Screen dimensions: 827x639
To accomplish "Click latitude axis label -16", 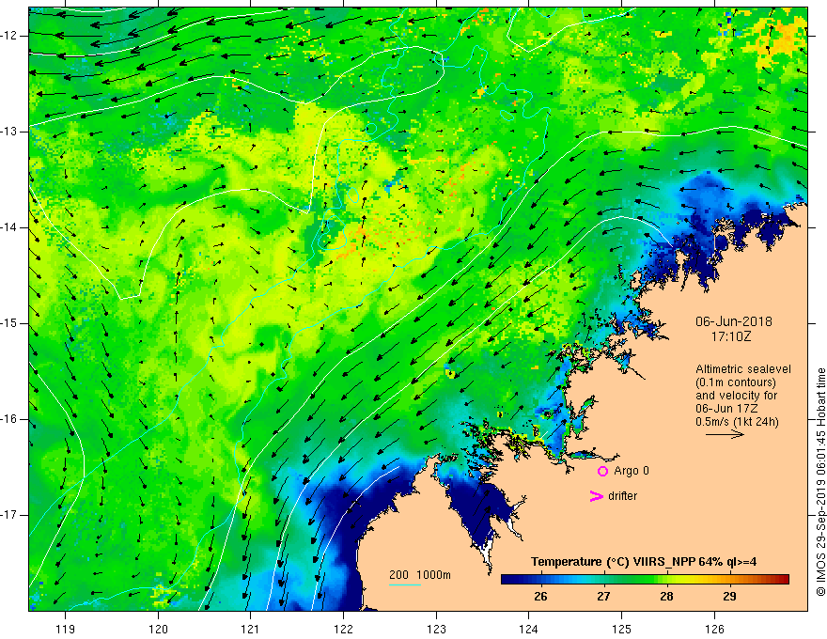I will click(x=9, y=419).
